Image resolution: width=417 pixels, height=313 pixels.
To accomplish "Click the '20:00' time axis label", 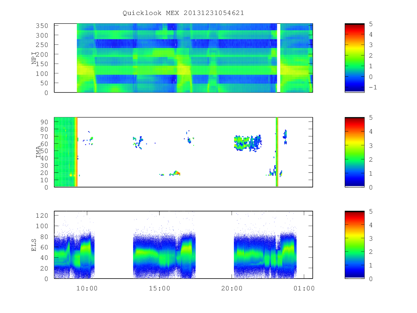I will point(232,288).
